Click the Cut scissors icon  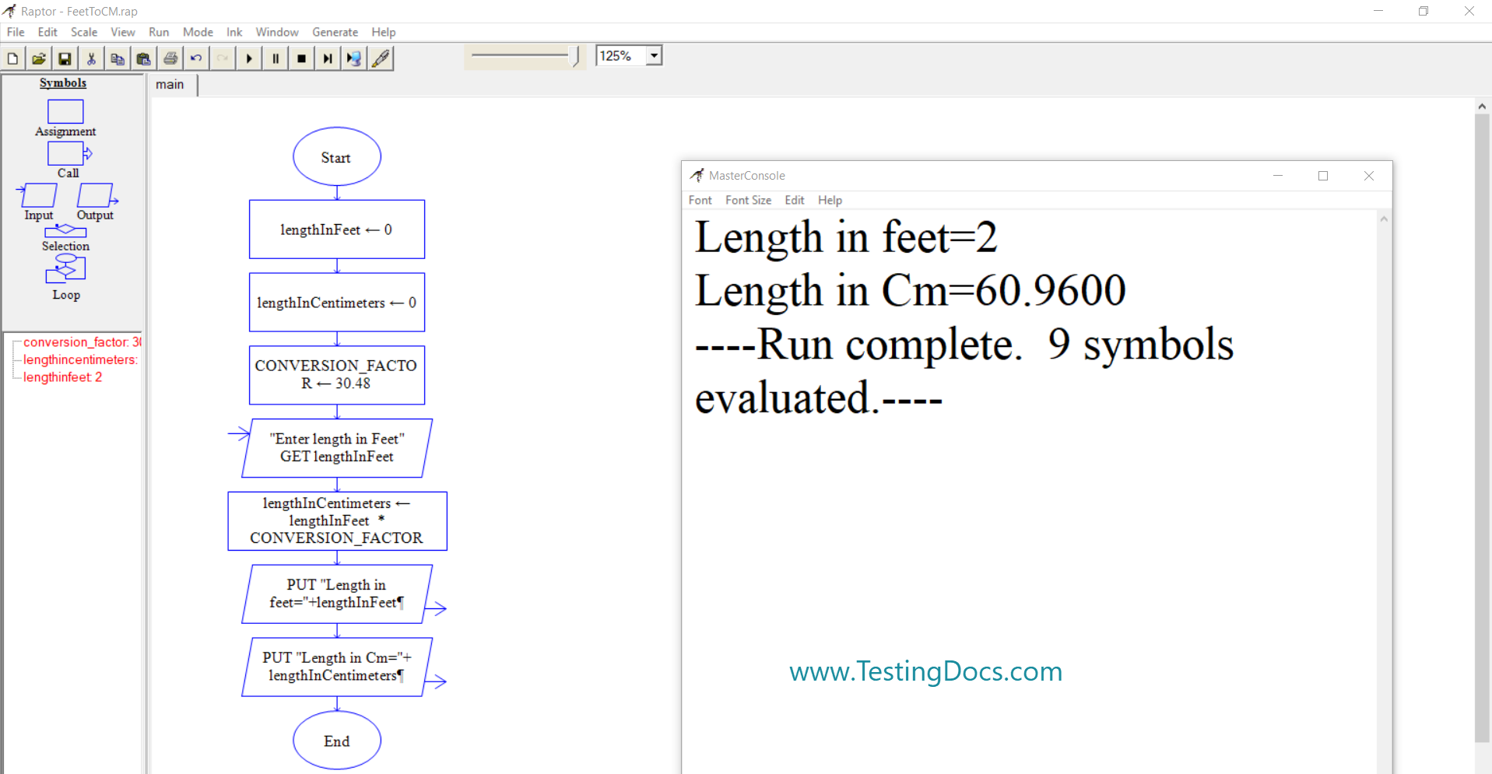91,58
